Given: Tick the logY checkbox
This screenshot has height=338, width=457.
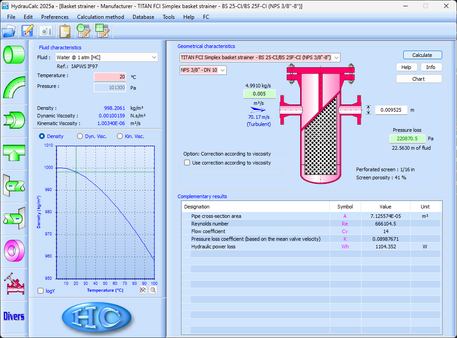Looking at the screenshot, I should pyautogui.click(x=41, y=290).
